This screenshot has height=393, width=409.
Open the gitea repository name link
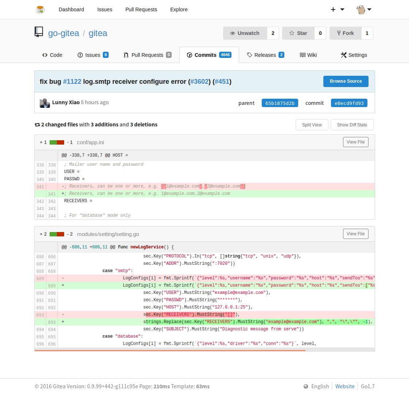pyautogui.click(x=98, y=33)
